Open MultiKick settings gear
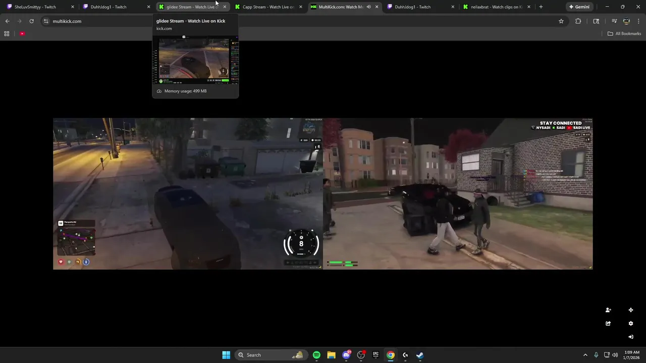The image size is (646, 363). pos(631,324)
